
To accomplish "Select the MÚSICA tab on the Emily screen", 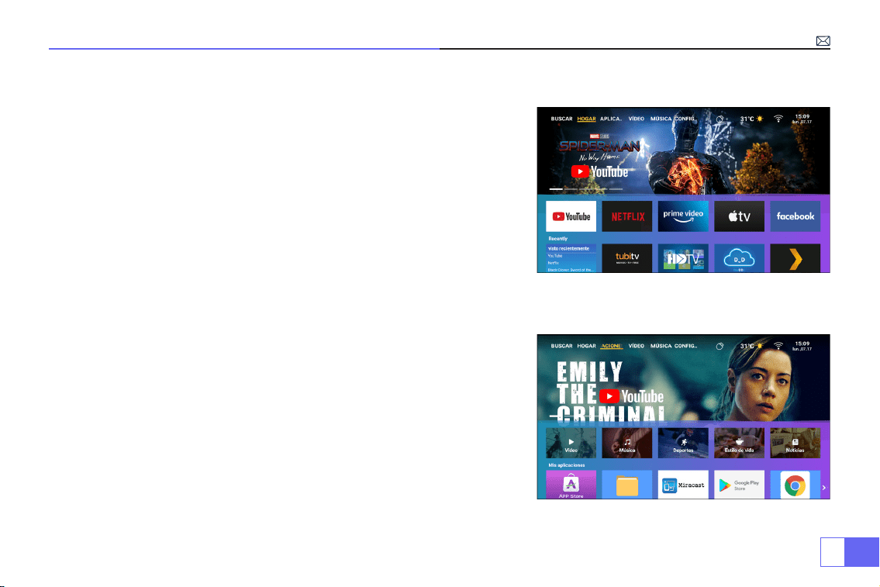I will pos(661,346).
